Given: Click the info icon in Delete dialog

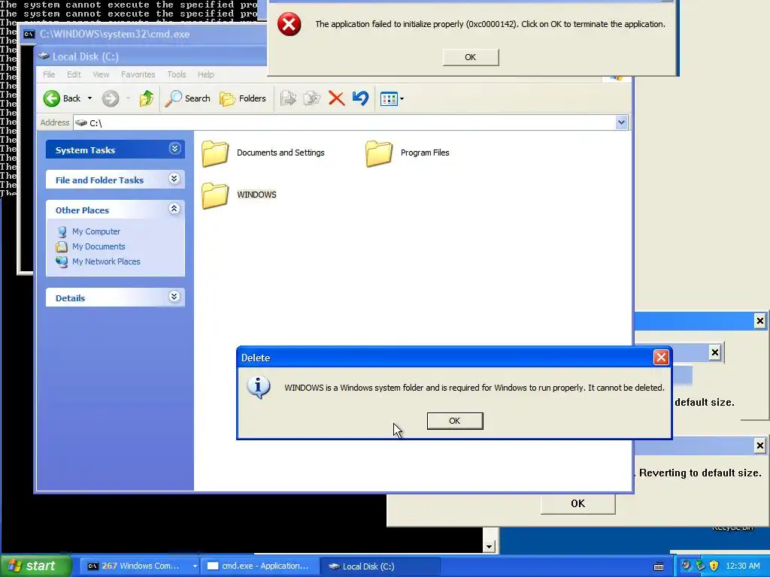Looking at the screenshot, I should (259, 387).
